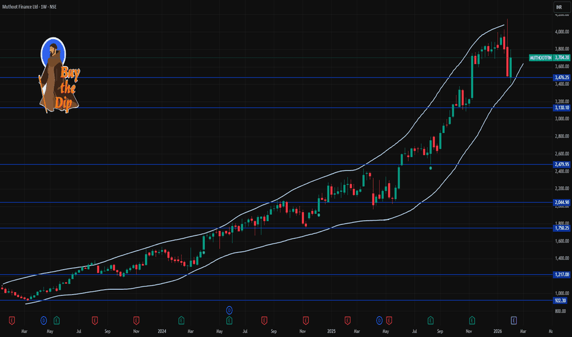The width and height of the screenshot is (572, 337).
Task: Open the red earnings marker after May 2025
Action: coord(389,320)
